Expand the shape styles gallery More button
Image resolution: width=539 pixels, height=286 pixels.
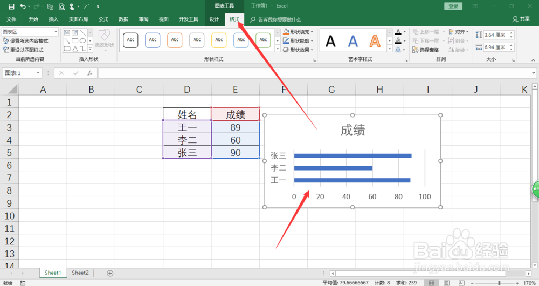click(x=278, y=49)
